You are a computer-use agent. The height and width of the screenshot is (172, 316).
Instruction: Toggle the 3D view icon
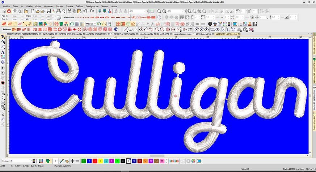pos(197,24)
